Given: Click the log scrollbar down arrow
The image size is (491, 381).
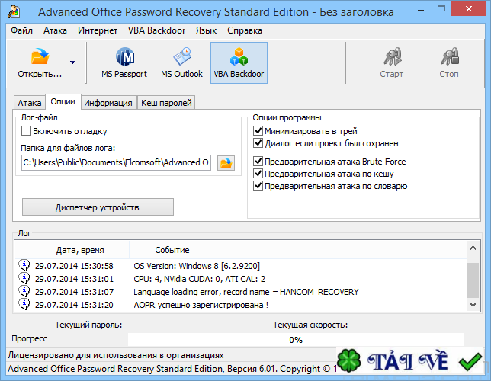Looking at the screenshot, I should click(473, 305).
